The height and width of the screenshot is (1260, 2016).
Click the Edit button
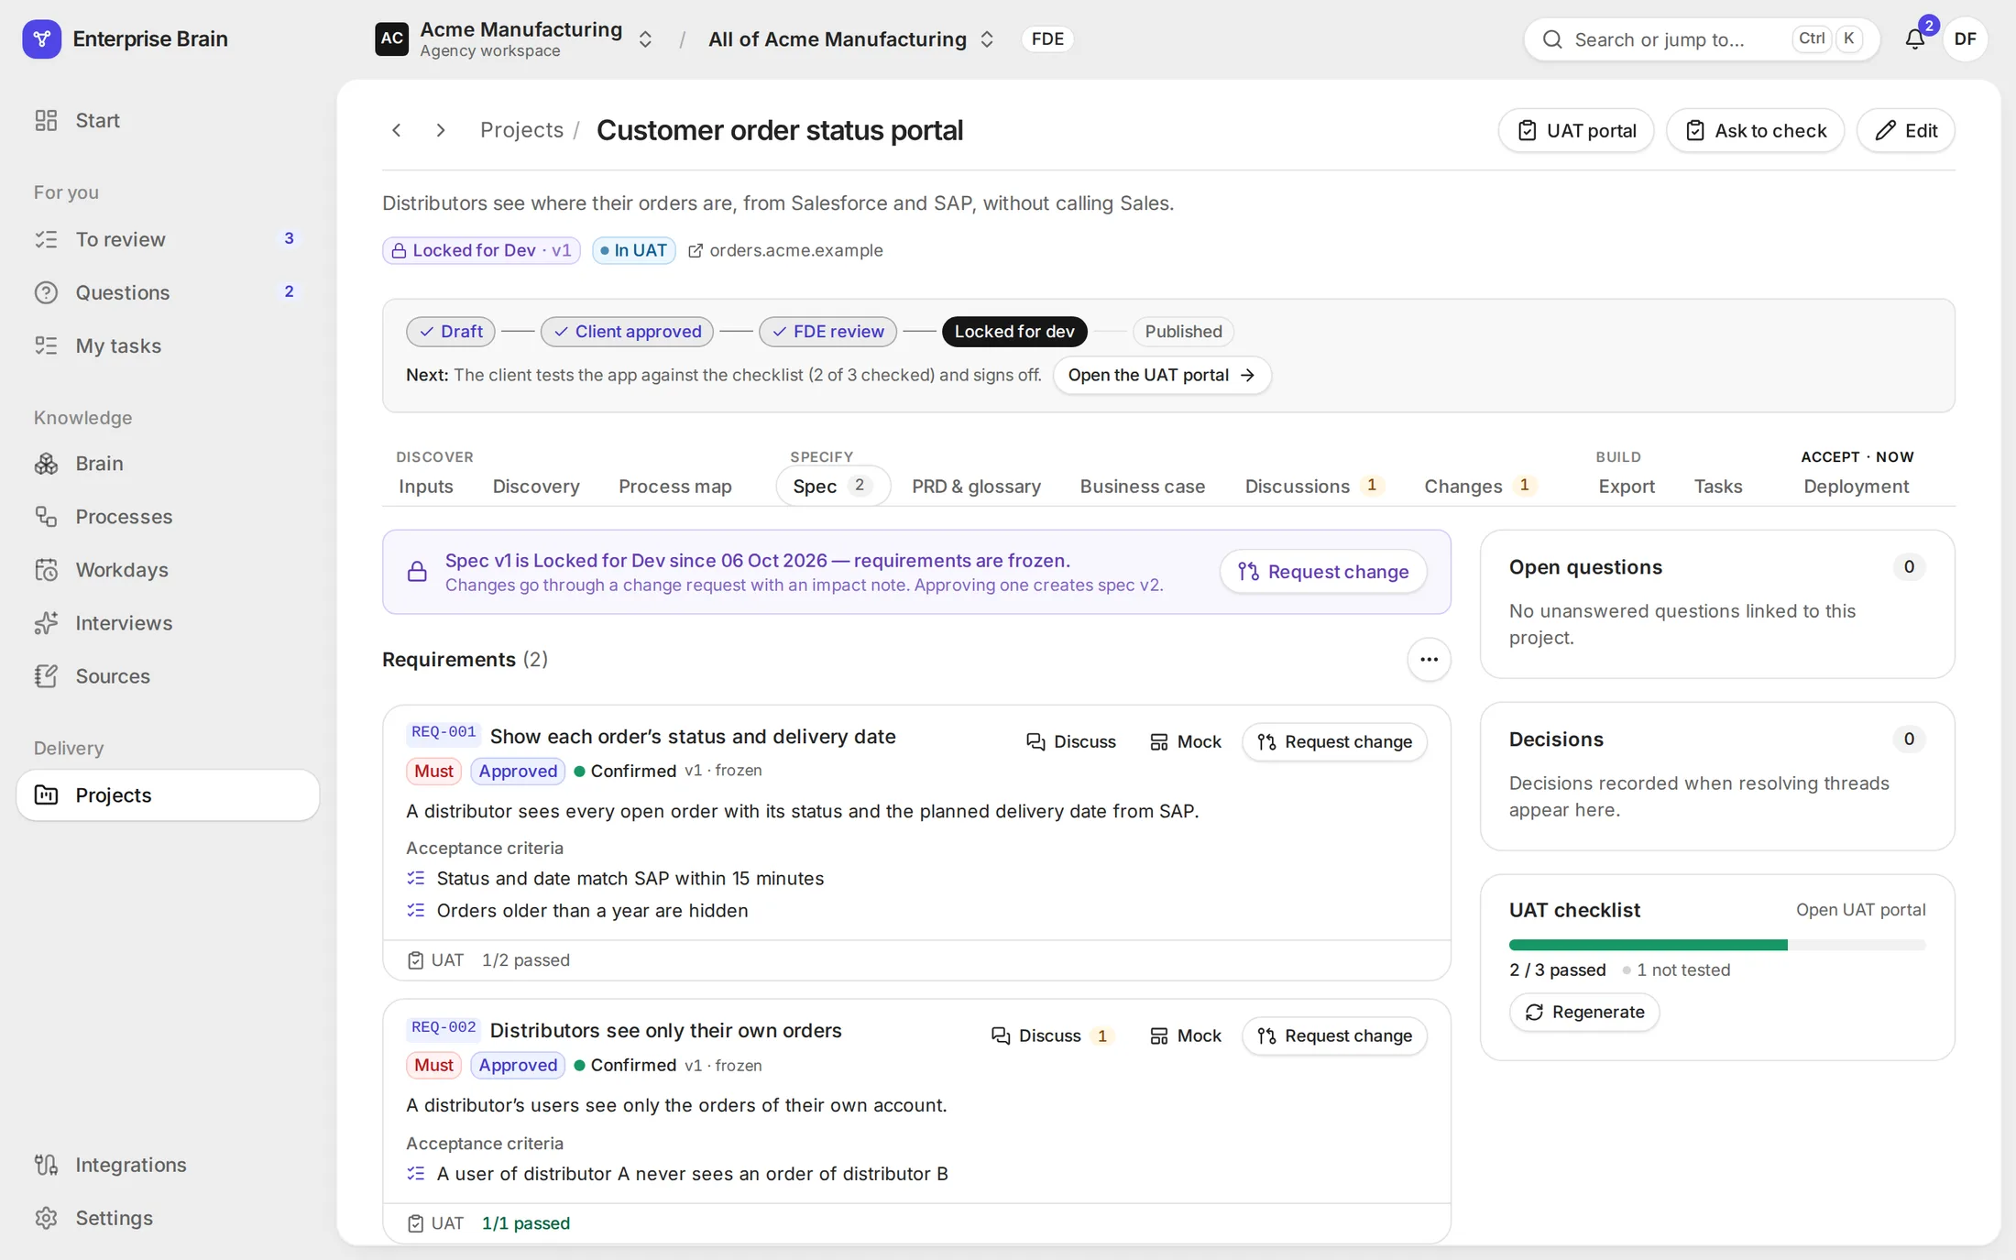coord(1905,131)
